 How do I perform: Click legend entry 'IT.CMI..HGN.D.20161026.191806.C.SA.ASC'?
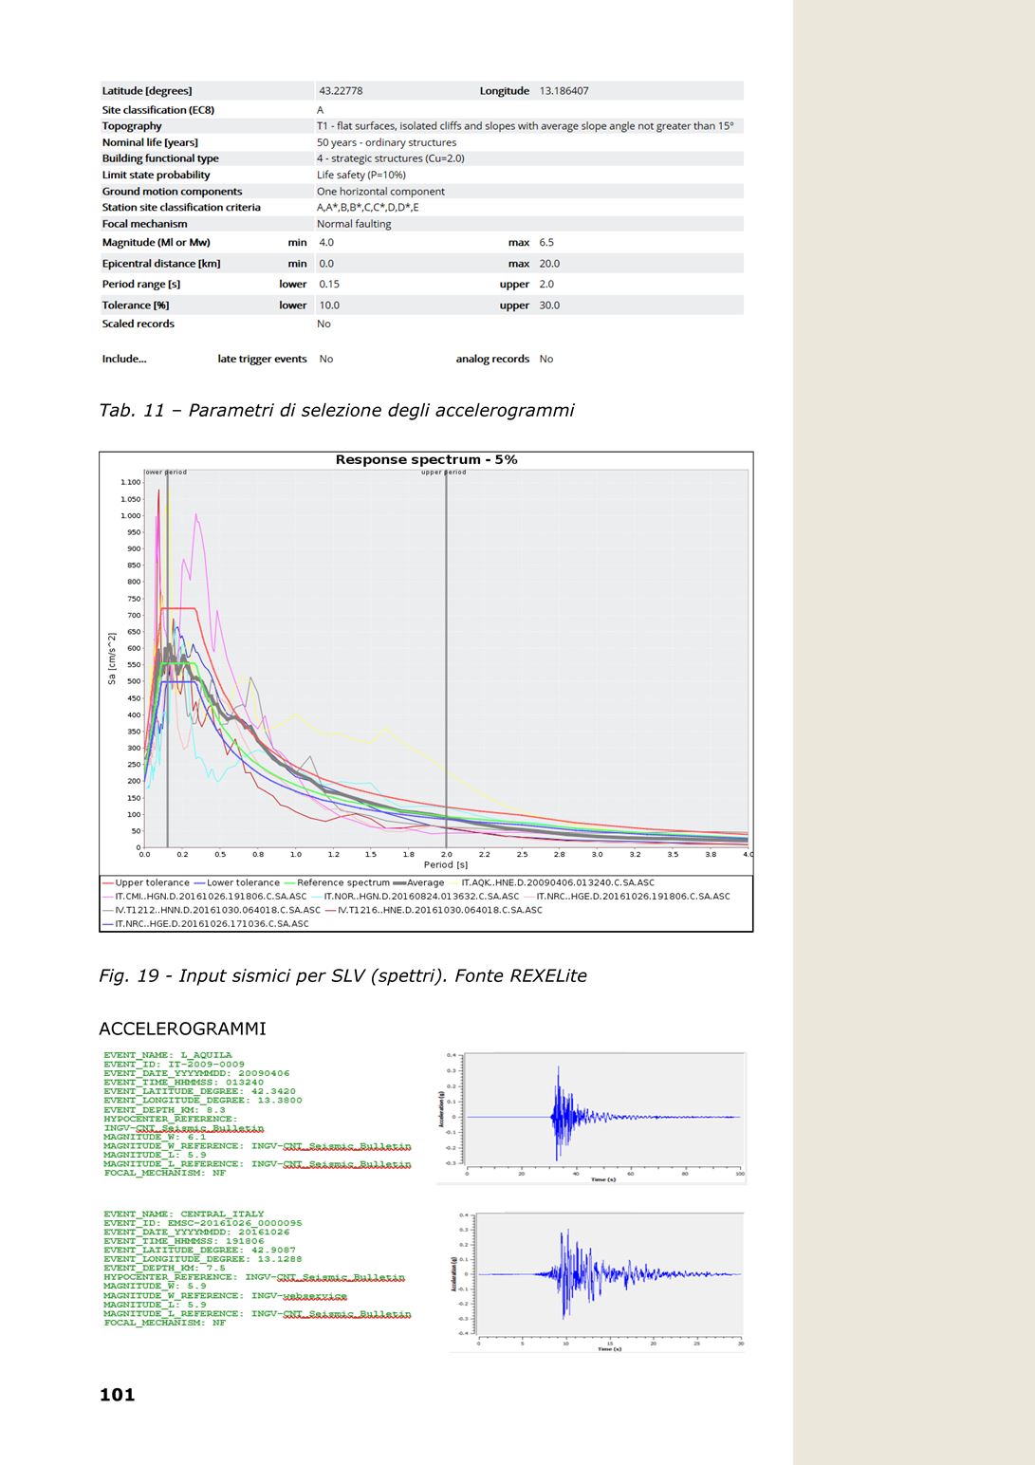point(206,897)
